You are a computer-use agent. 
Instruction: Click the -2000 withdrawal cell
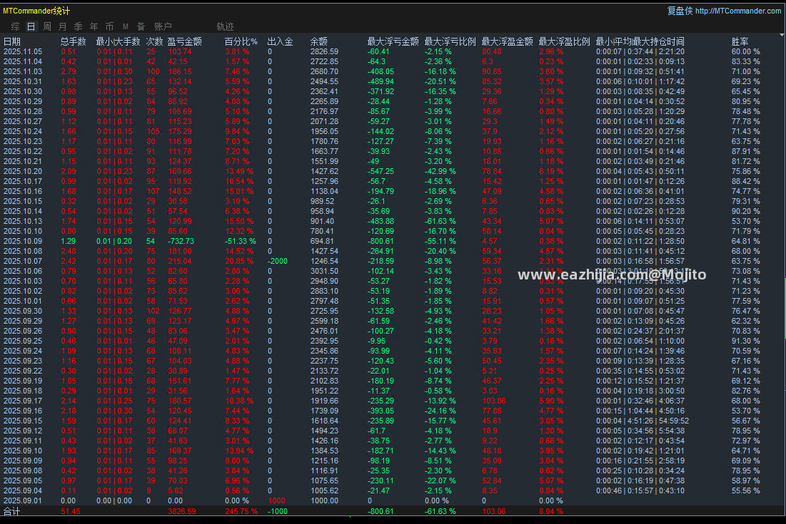point(278,261)
